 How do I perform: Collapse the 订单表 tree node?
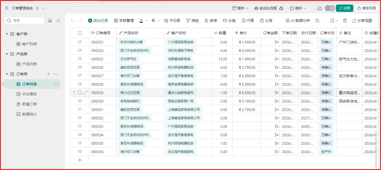point(7,74)
